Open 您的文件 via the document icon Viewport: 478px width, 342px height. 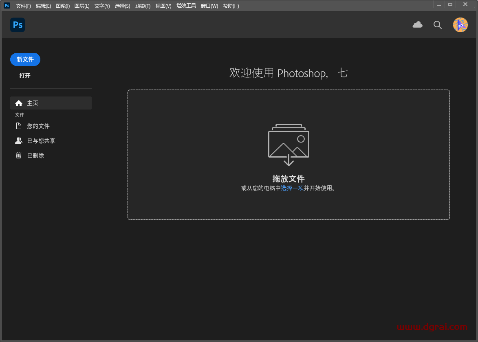click(19, 126)
